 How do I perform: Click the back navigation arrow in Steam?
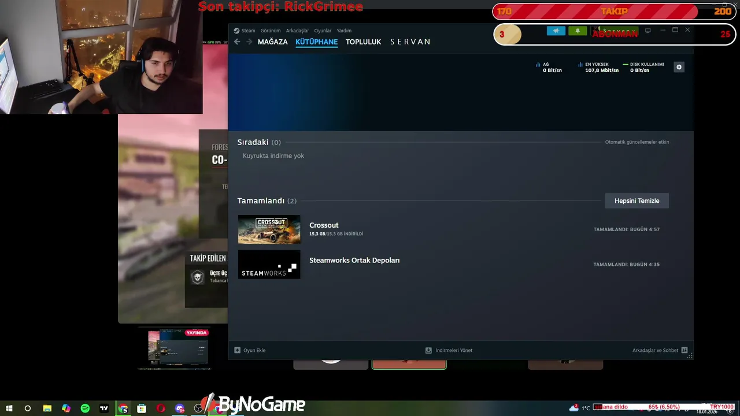pyautogui.click(x=237, y=42)
